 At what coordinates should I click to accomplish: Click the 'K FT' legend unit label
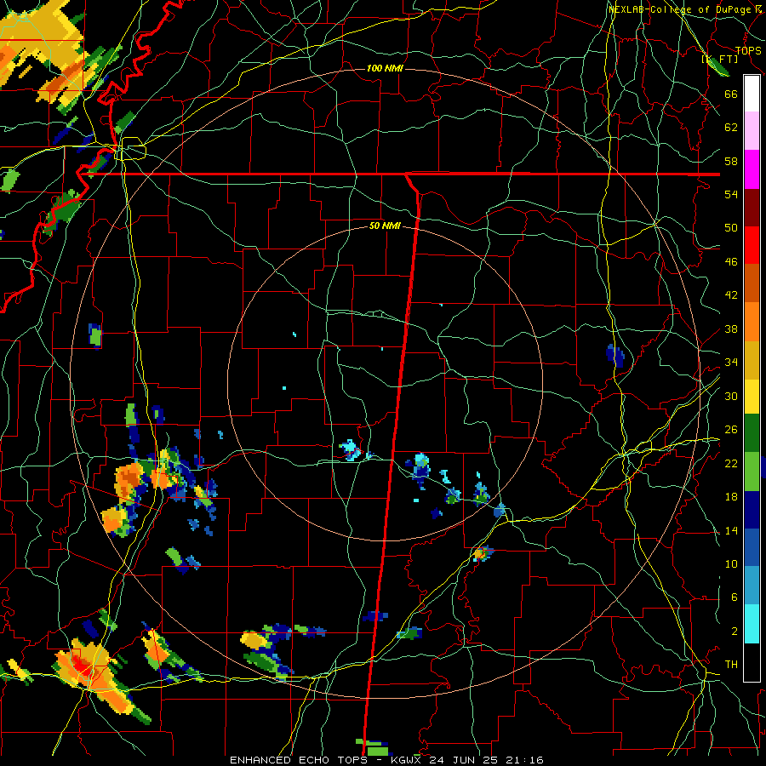tap(720, 59)
